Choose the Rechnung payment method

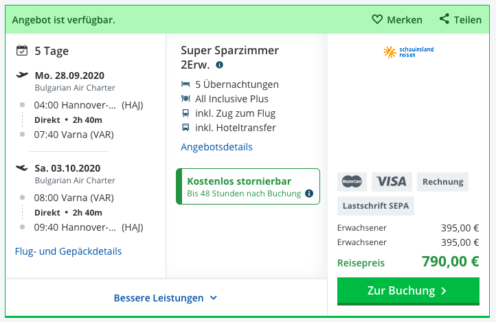click(x=442, y=182)
